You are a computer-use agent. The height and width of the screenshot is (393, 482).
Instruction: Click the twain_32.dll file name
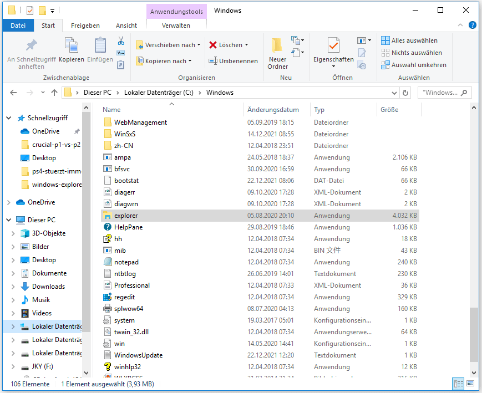tap(131, 332)
